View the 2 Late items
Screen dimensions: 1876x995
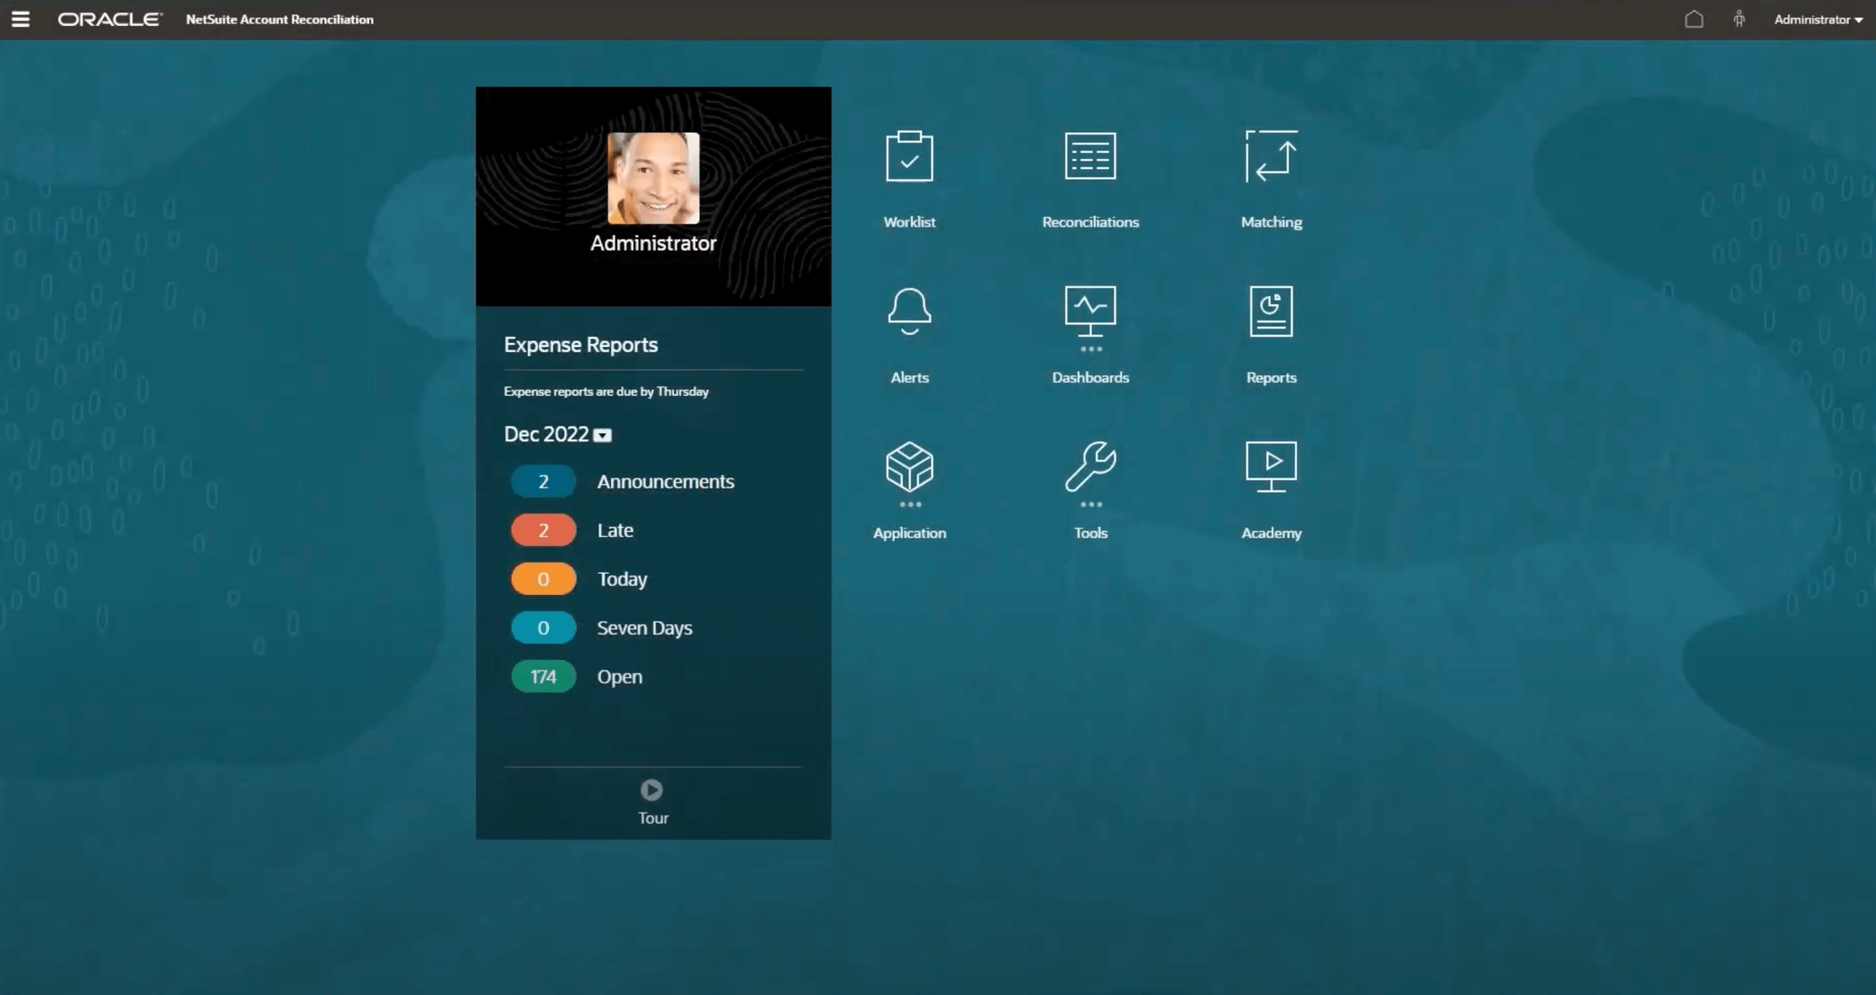click(543, 530)
